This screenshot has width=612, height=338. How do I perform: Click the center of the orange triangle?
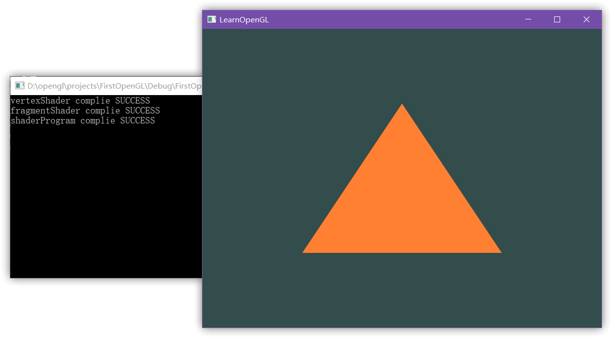click(402, 204)
